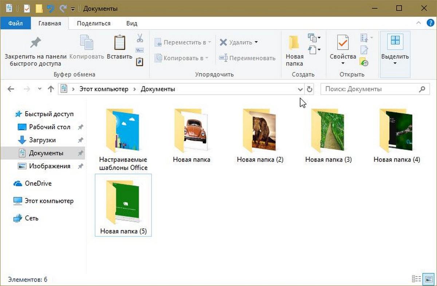Viewport: 437px width, 286px height.
Task: Switch to the Главная tab
Action: (50, 23)
